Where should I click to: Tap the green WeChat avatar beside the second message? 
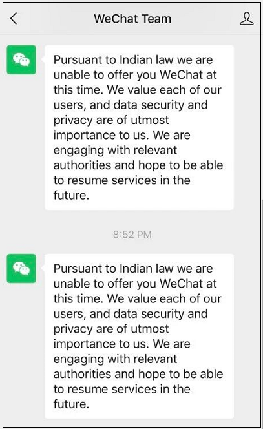pyautogui.click(x=21, y=268)
